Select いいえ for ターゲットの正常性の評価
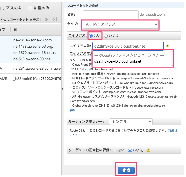The image size is (186, 177). click(x=130, y=150)
